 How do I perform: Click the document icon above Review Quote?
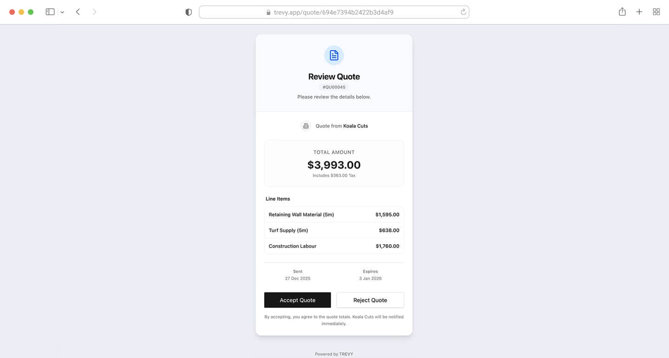pyautogui.click(x=334, y=55)
